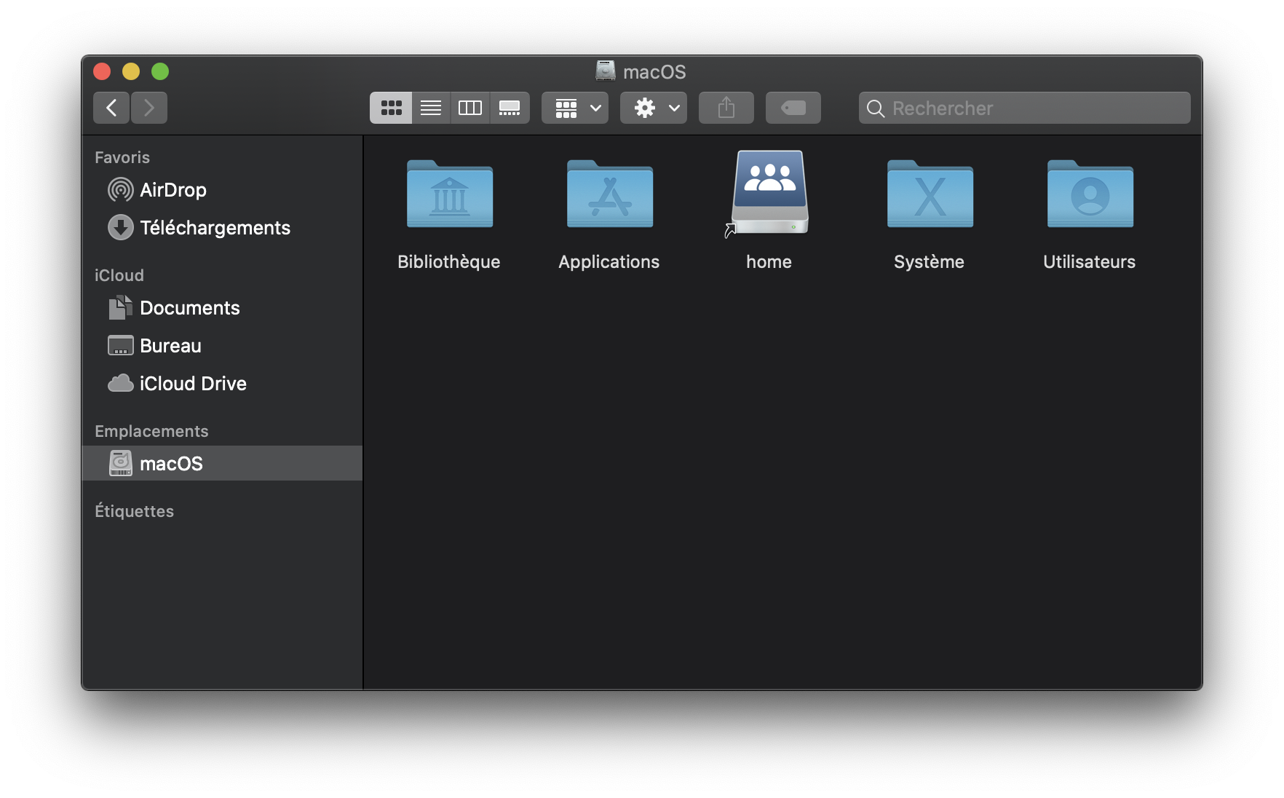Click the Applications file name label

(x=609, y=262)
